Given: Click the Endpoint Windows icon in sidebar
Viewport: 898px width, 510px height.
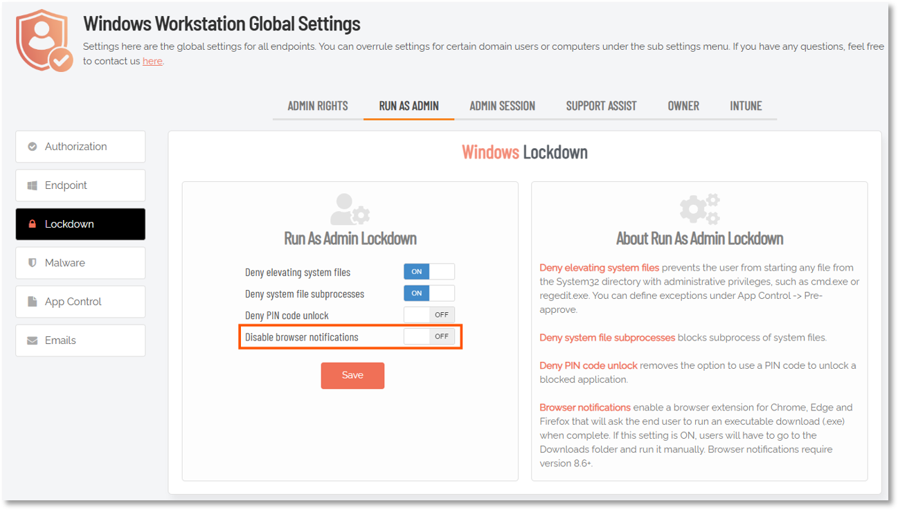Looking at the screenshot, I should pyautogui.click(x=33, y=185).
